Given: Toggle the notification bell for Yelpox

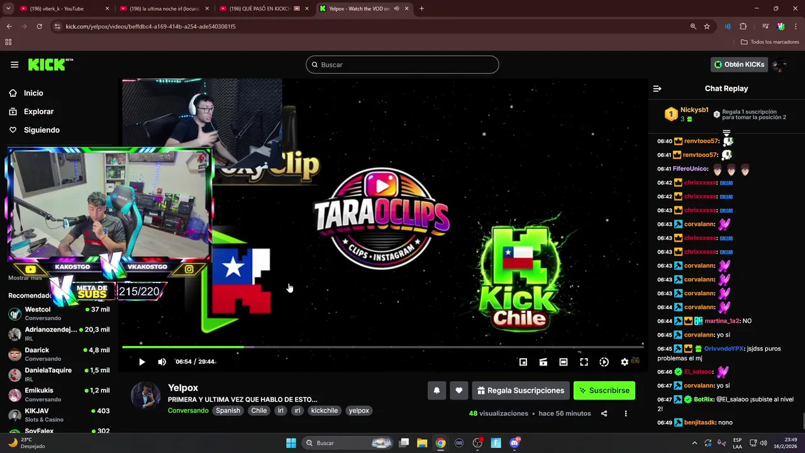Looking at the screenshot, I should (436, 391).
